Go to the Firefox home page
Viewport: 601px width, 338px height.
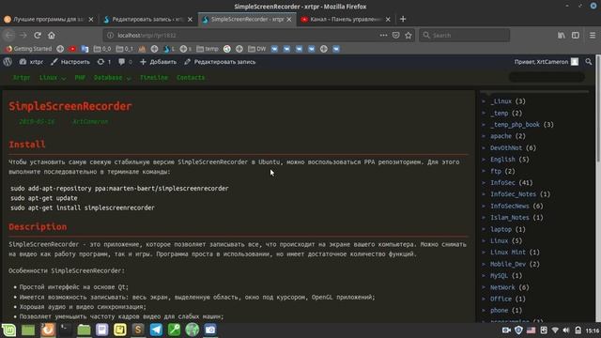(52, 36)
